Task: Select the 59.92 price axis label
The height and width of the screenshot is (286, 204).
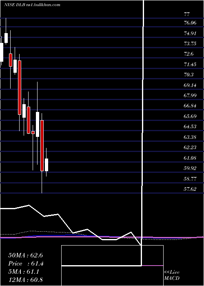Action: (190, 168)
